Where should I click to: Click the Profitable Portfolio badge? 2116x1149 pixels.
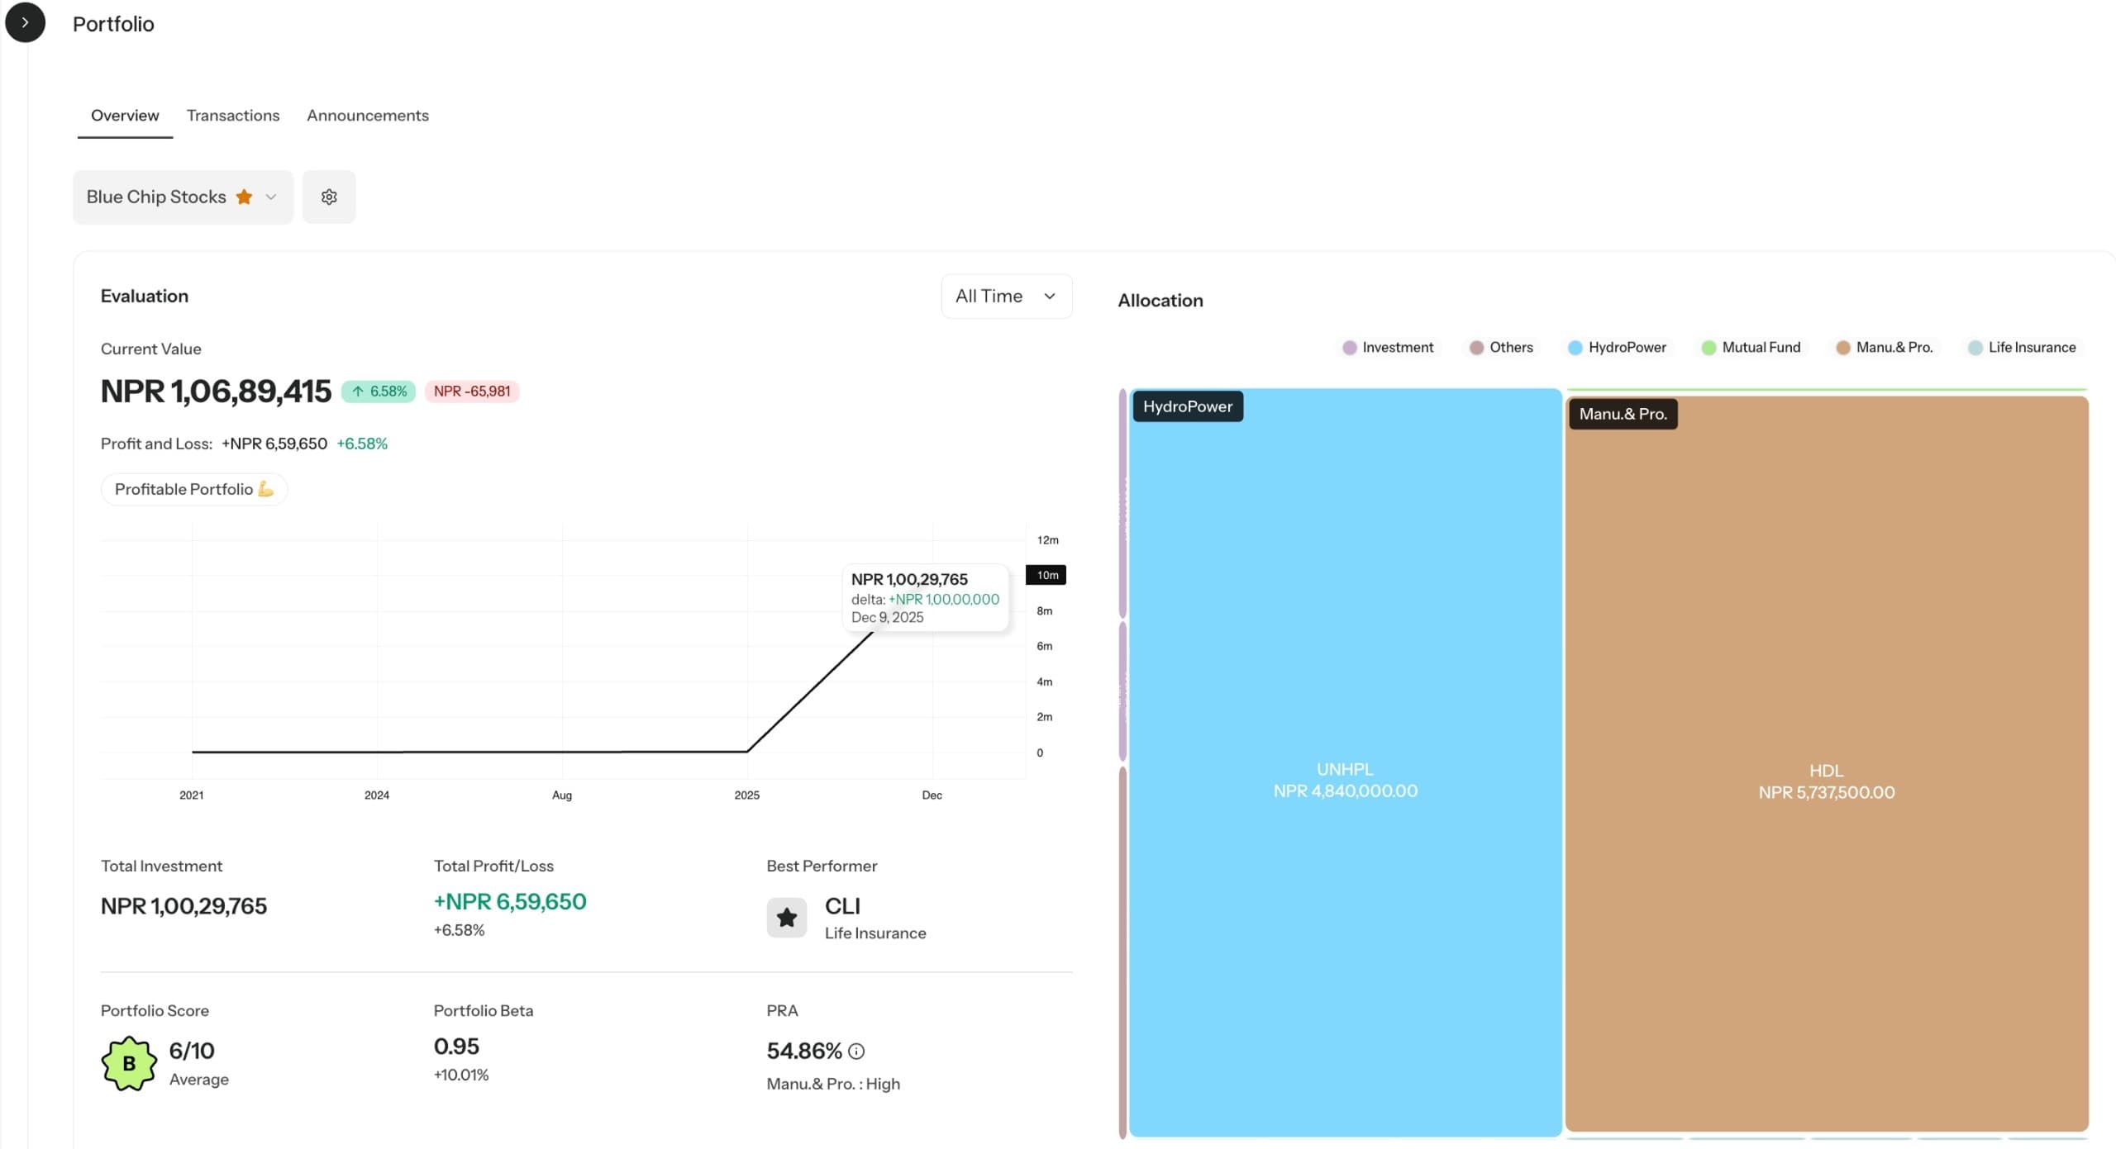(193, 489)
